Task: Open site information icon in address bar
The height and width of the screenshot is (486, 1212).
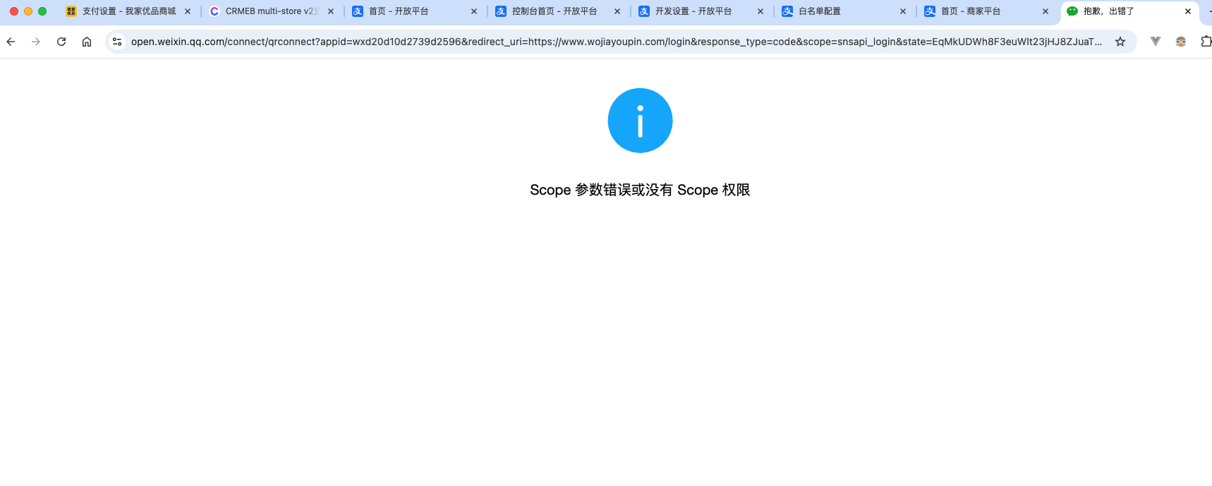Action: point(117,42)
